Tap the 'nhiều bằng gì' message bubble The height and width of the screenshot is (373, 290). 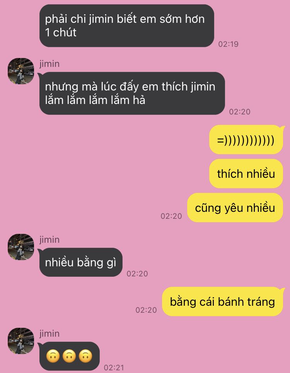[x=80, y=262]
